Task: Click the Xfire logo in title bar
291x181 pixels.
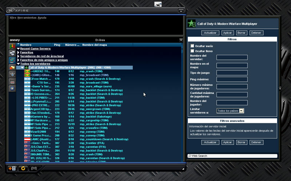Action: [x=10, y=11]
